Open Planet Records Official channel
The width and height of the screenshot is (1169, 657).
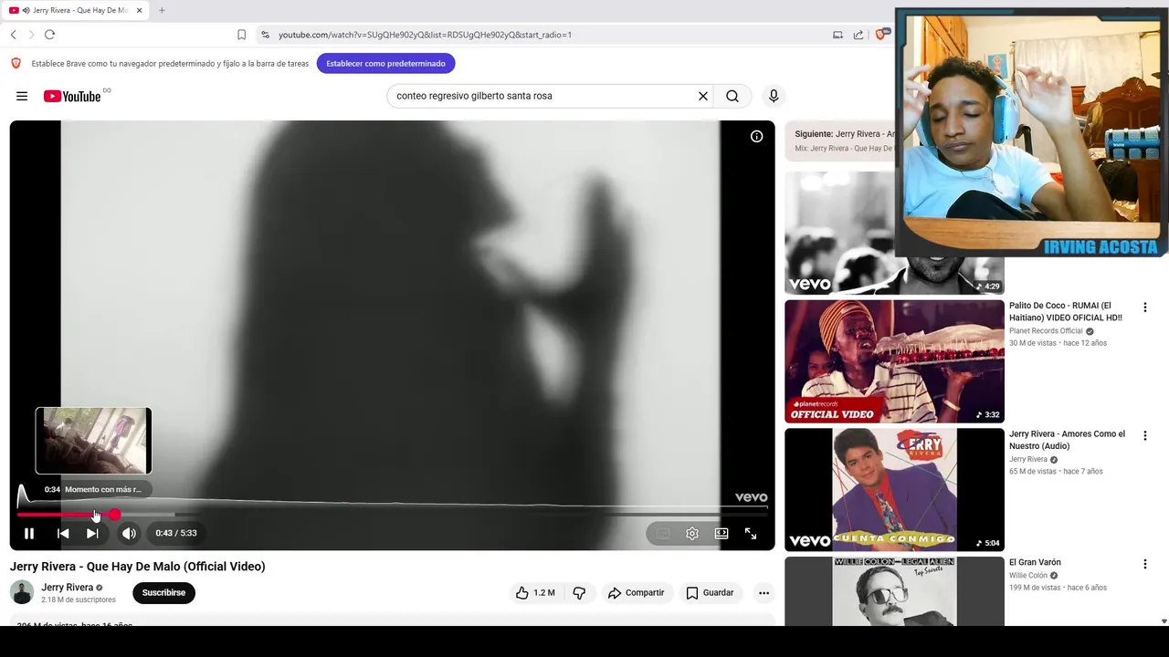tap(1046, 331)
